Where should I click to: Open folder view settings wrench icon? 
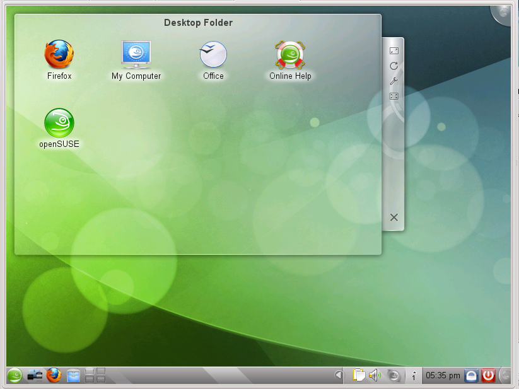(394, 81)
